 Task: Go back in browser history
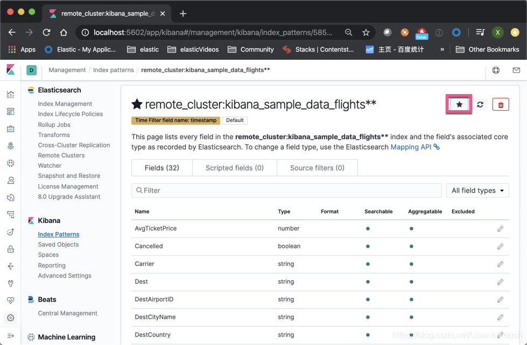[12, 32]
